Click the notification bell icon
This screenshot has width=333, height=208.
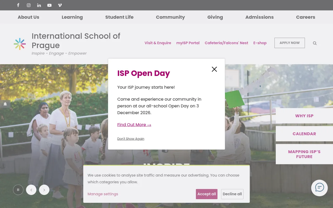point(5,104)
